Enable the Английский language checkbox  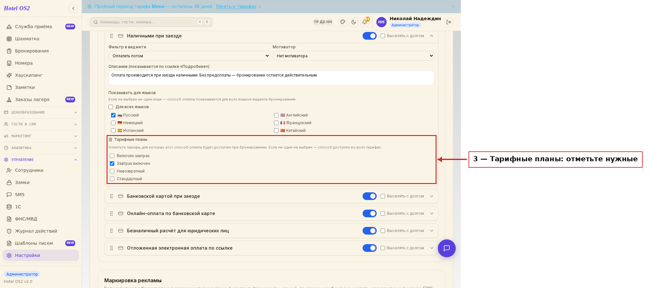[276, 115]
